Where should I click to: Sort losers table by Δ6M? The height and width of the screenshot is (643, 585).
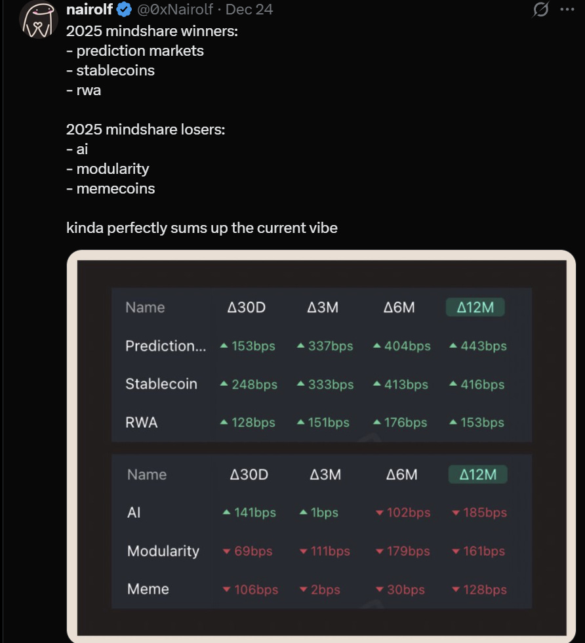[401, 474]
